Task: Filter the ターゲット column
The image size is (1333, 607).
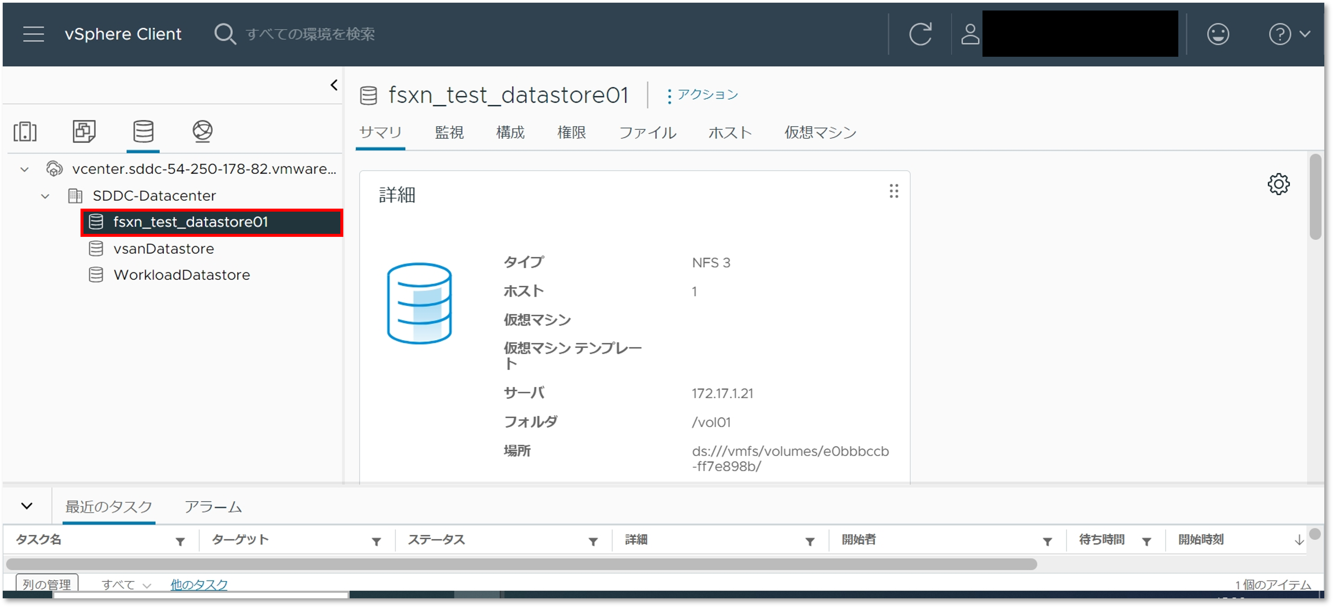Action: pos(376,541)
